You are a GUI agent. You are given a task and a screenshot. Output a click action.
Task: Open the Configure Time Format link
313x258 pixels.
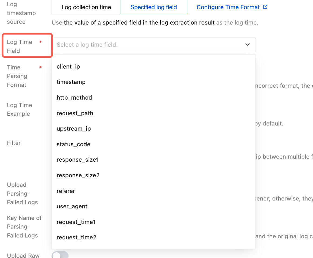[x=228, y=7]
